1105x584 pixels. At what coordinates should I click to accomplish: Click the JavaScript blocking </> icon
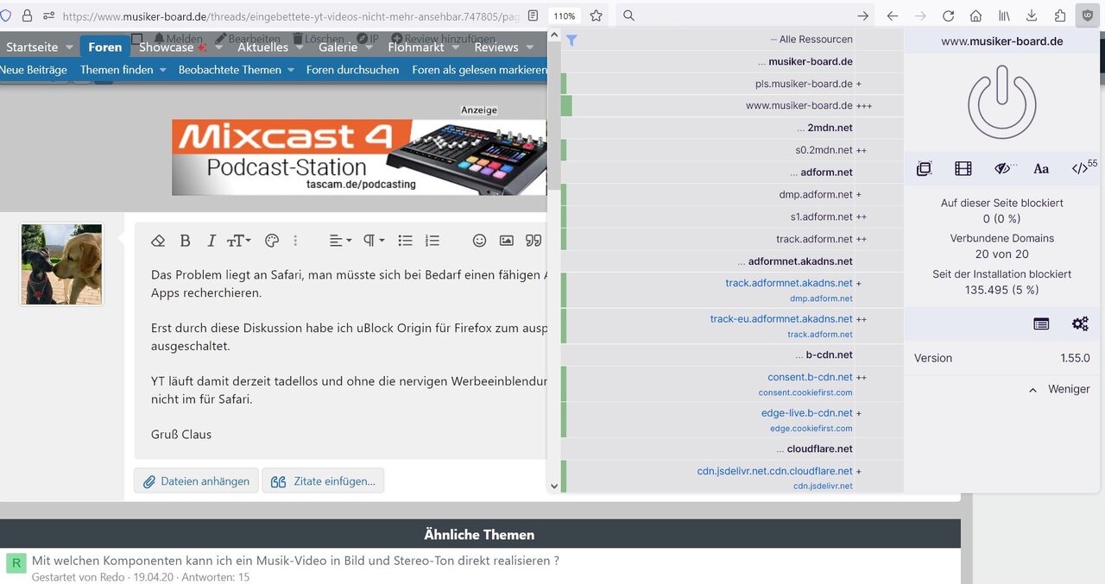[x=1080, y=169]
